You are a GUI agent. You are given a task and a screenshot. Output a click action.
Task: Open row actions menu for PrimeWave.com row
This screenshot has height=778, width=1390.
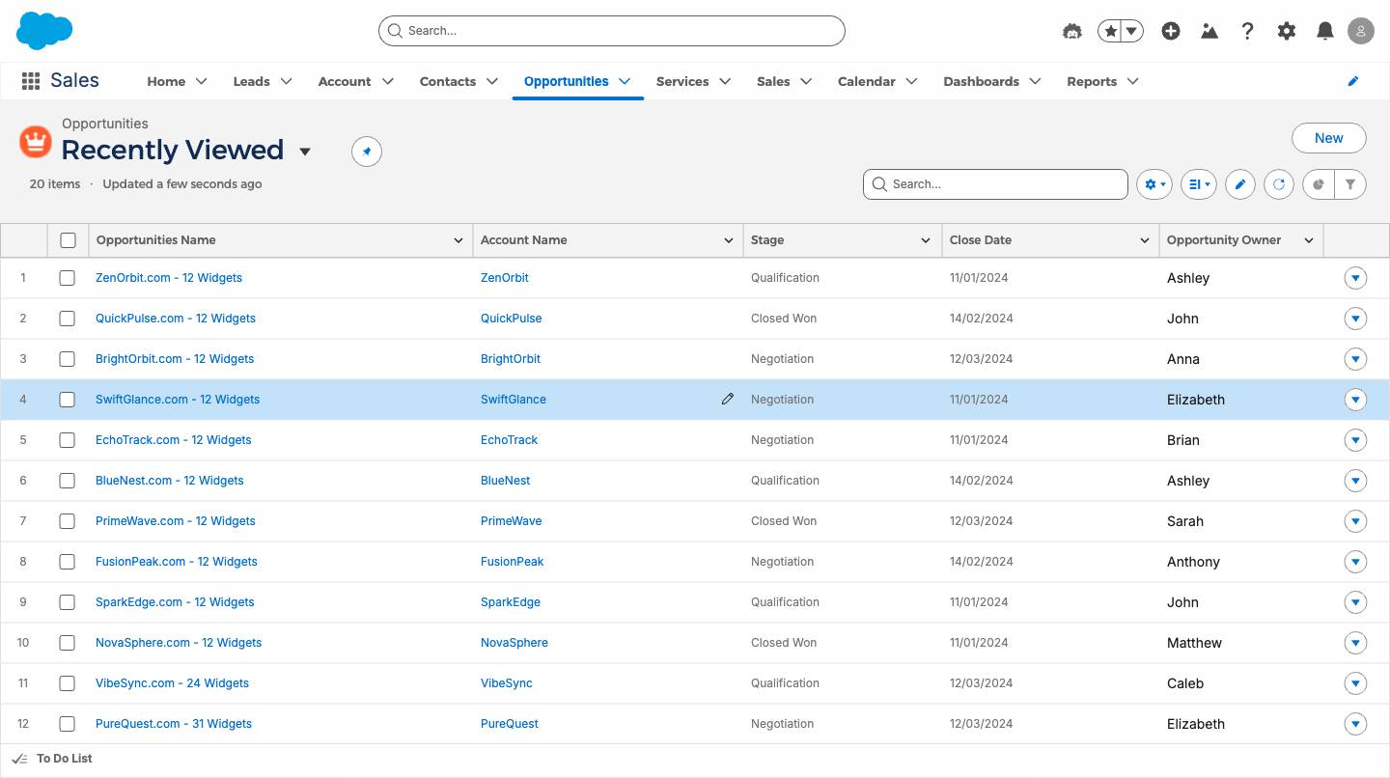coord(1355,521)
